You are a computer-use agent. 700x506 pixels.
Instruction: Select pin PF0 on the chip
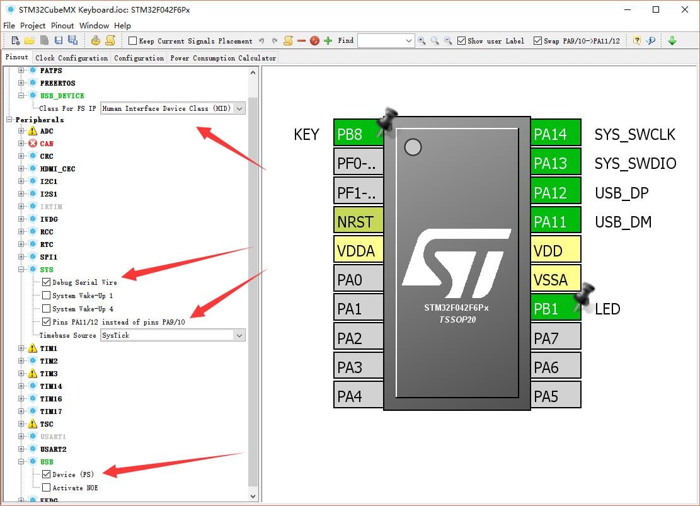(359, 163)
